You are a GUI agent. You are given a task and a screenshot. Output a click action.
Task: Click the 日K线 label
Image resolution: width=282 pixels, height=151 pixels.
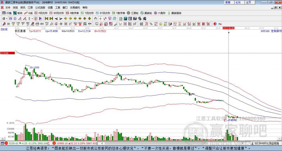tap(4, 29)
